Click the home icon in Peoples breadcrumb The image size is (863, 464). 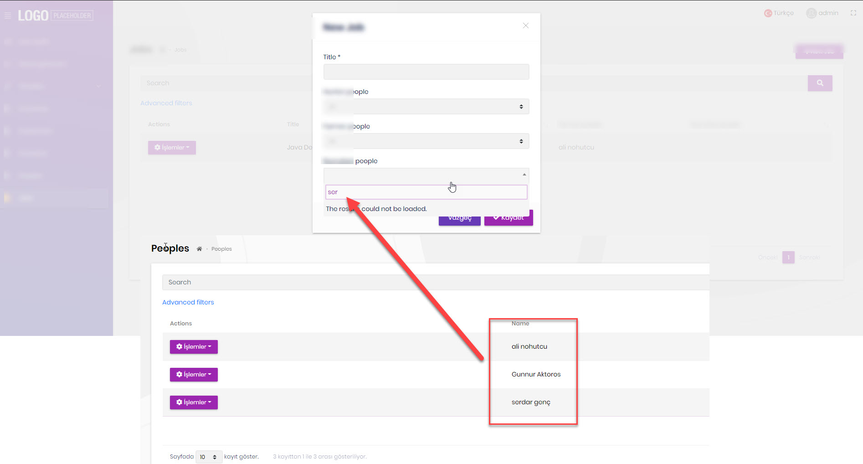click(199, 249)
